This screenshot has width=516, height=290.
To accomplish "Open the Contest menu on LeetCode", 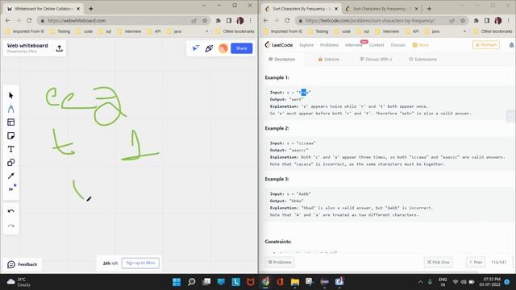I will [x=377, y=45].
